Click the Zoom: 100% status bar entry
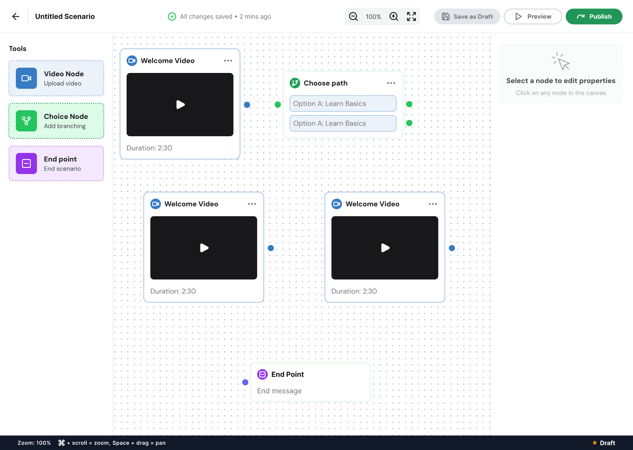 tap(34, 443)
